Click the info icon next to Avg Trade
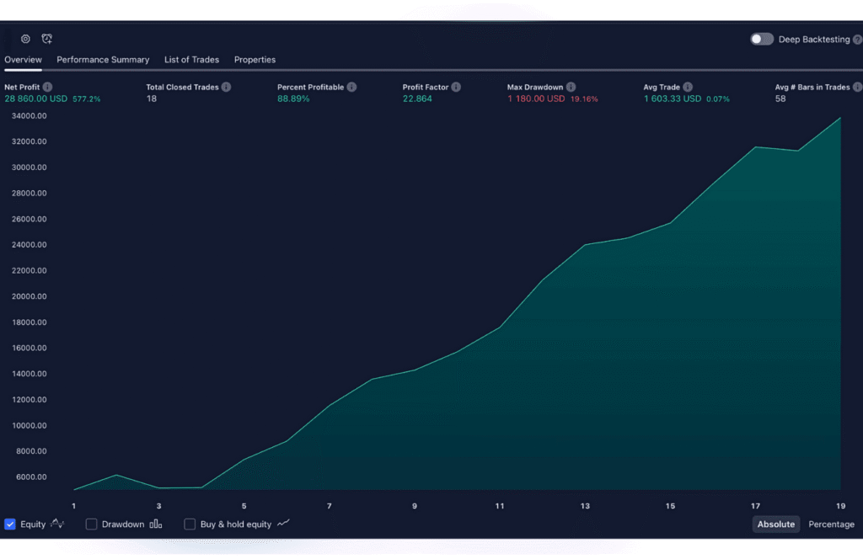 [x=688, y=87]
